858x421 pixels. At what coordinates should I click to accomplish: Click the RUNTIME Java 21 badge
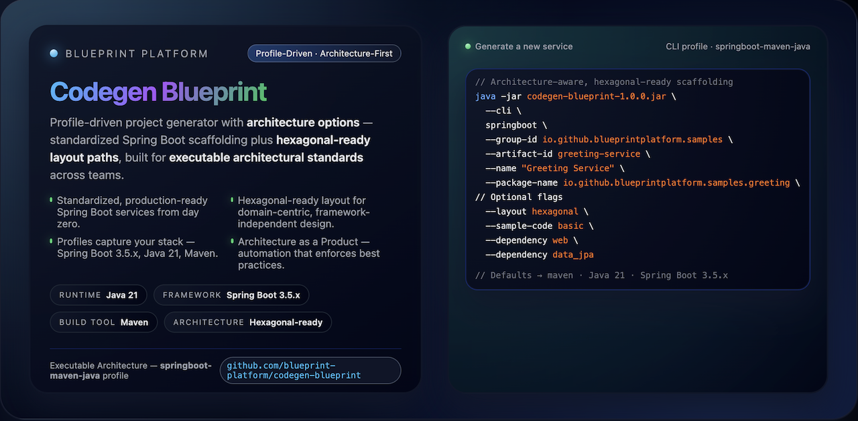point(98,294)
